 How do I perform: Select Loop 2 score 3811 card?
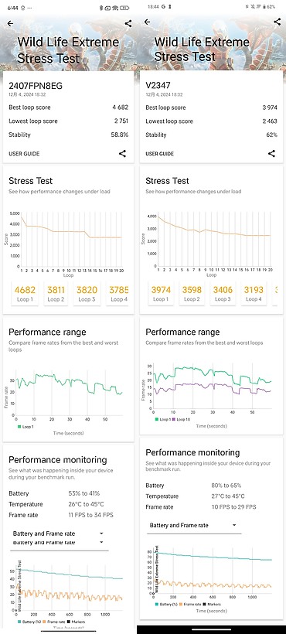56,294
